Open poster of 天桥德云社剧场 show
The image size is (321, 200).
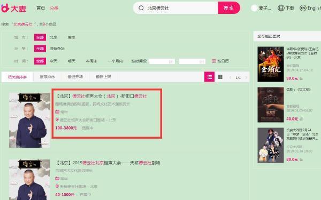point(29,180)
